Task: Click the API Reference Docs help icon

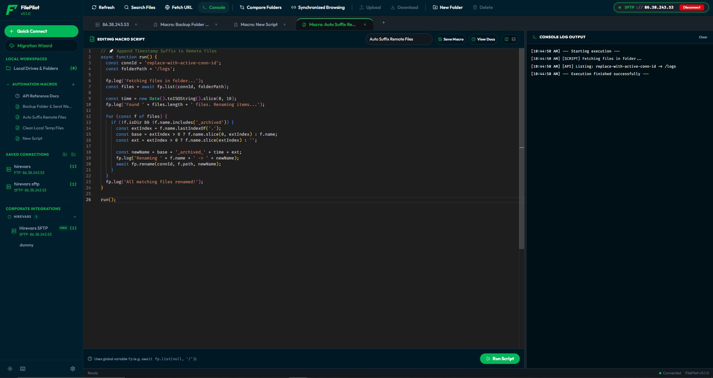Action: pyautogui.click(x=17, y=96)
